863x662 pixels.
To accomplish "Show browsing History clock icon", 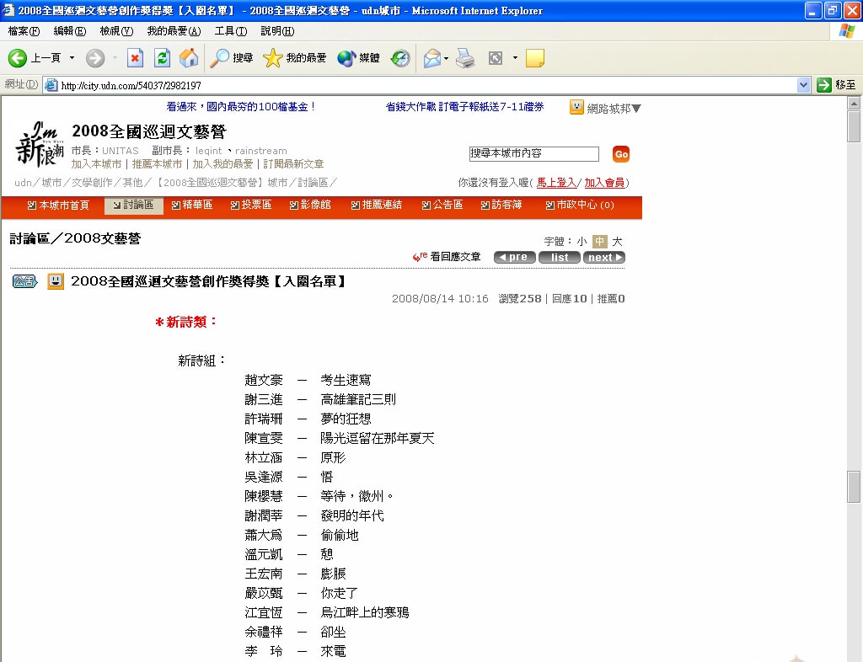I will tap(400, 58).
